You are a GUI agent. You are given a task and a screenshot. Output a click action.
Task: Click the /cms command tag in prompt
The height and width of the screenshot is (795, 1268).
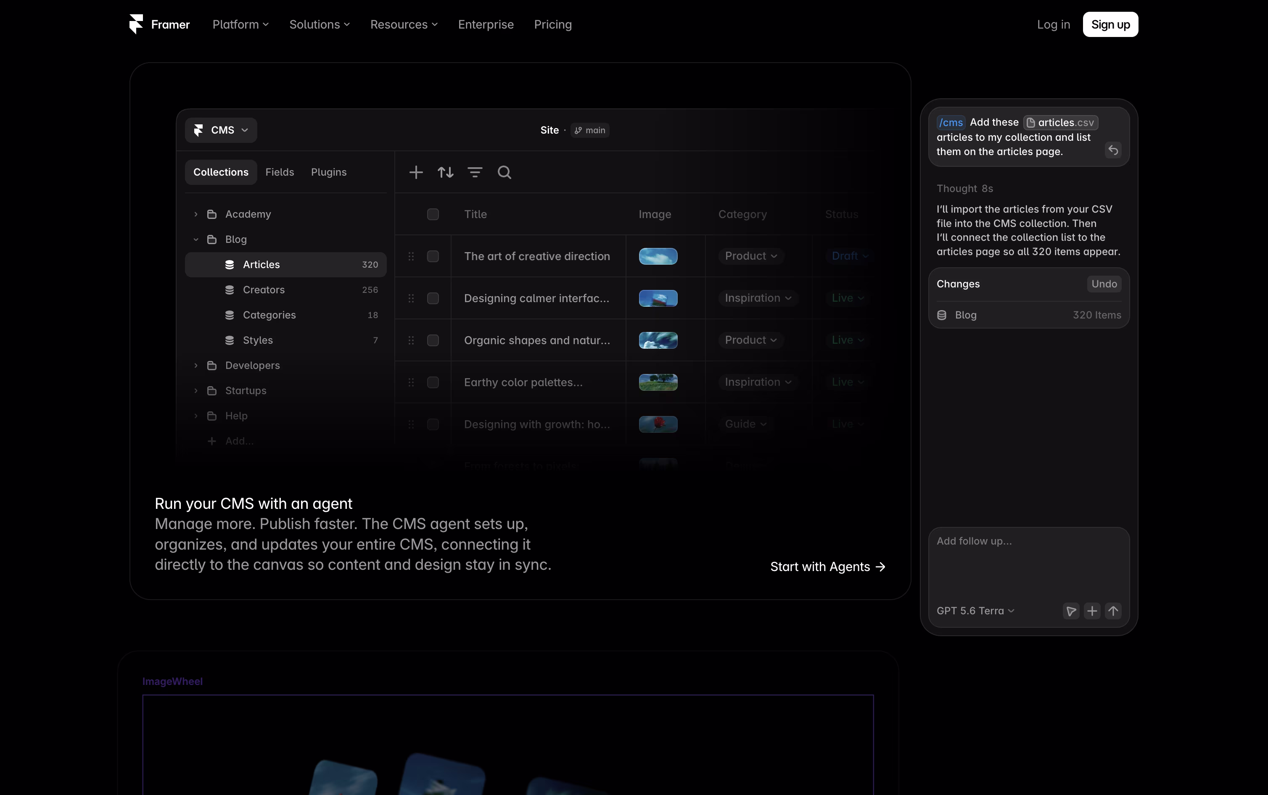pyautogui.click(x=951, y=123)
